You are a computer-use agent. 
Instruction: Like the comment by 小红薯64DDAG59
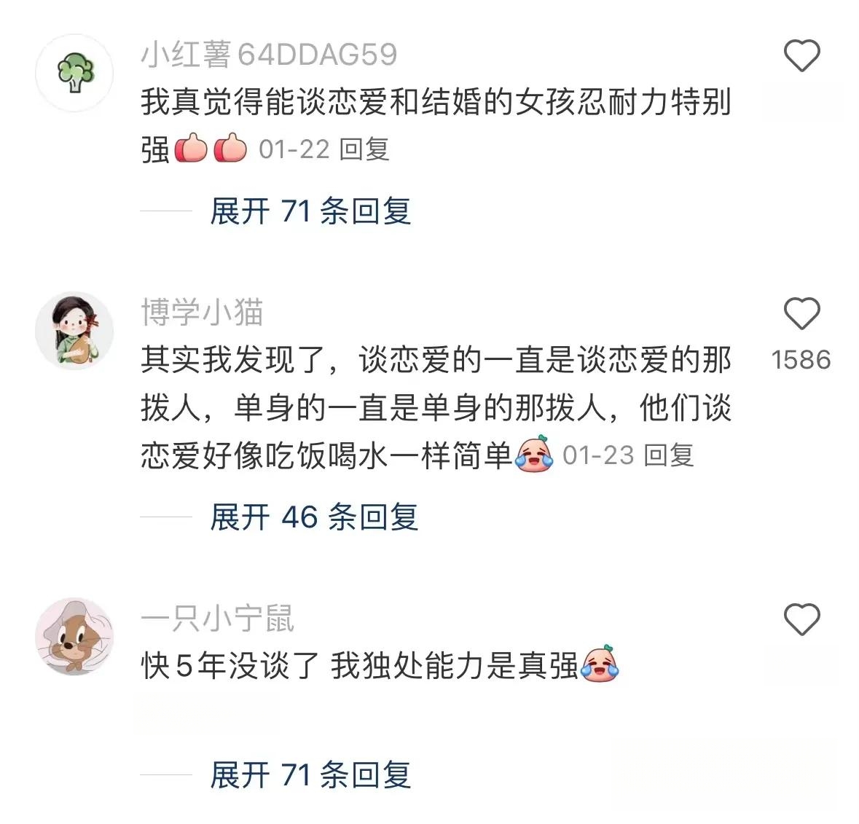(801, 55)
